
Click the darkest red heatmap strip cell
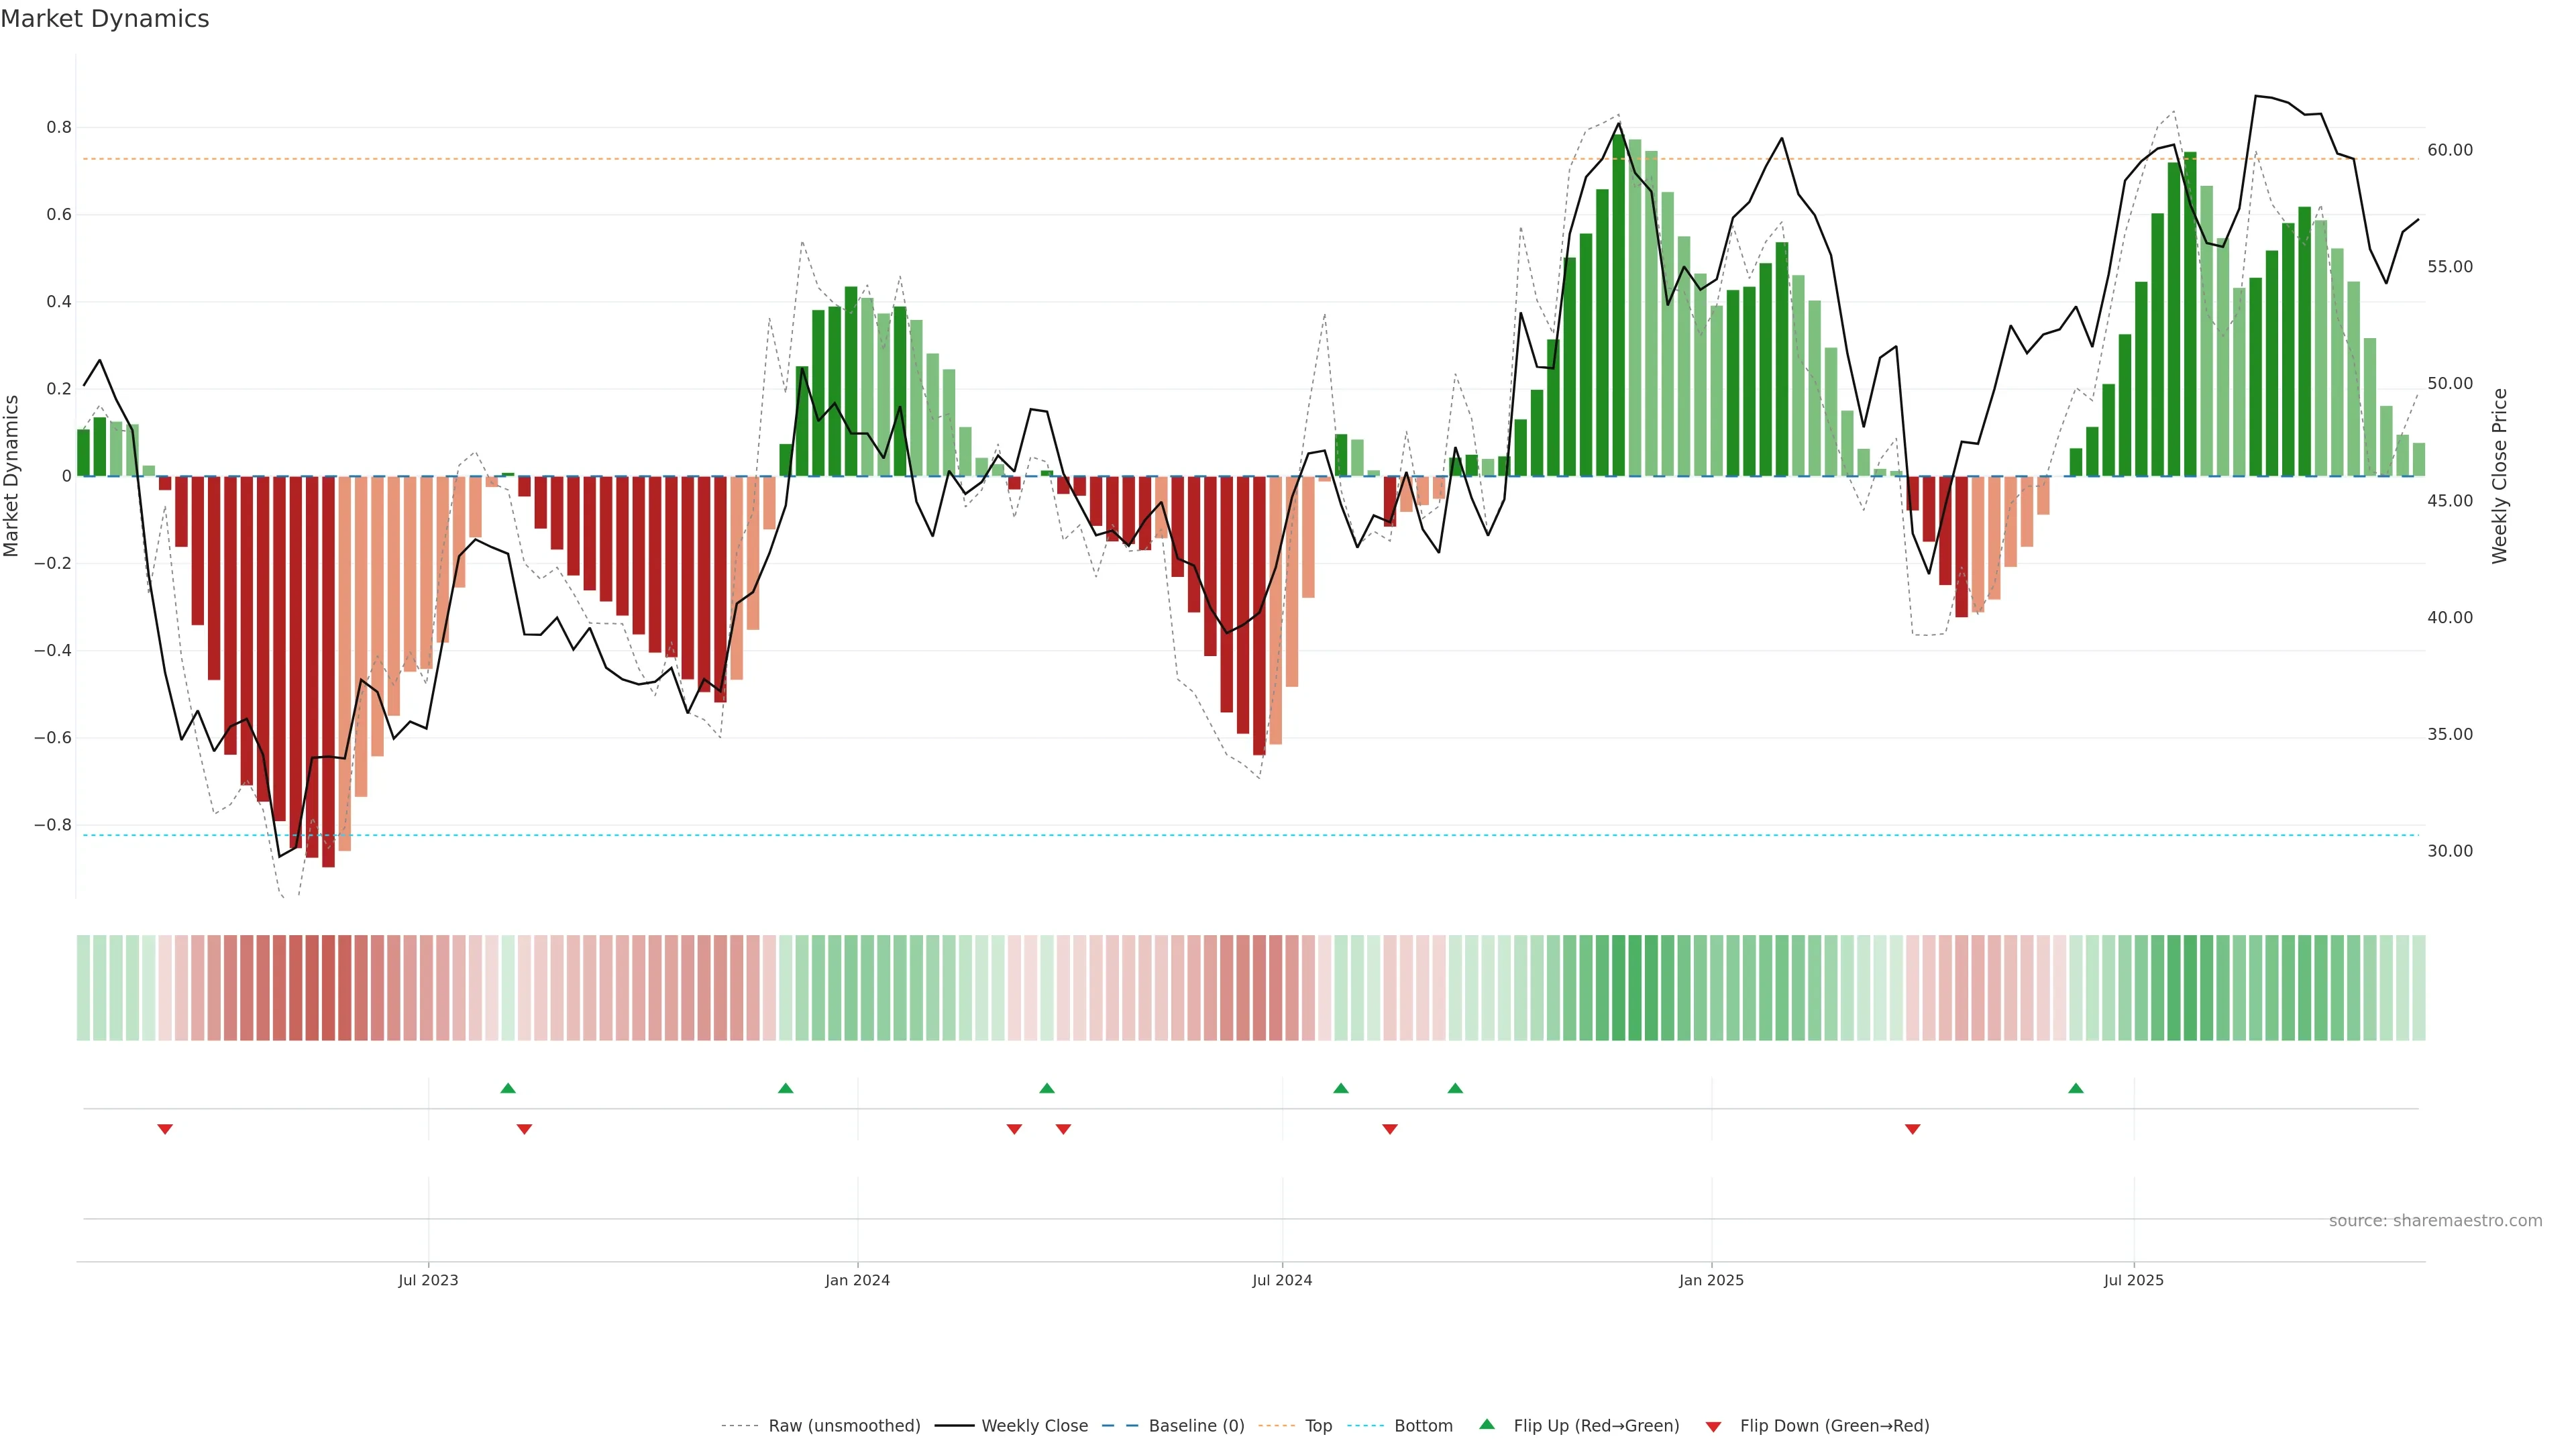tap(328, 988)
